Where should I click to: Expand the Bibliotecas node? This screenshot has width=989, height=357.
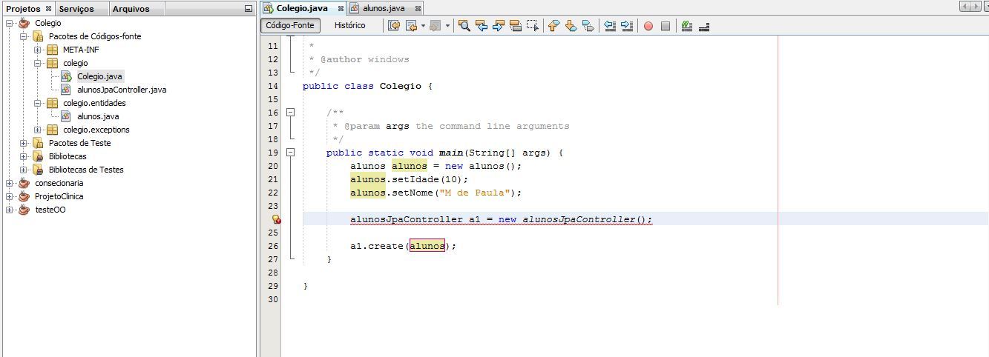23,156
